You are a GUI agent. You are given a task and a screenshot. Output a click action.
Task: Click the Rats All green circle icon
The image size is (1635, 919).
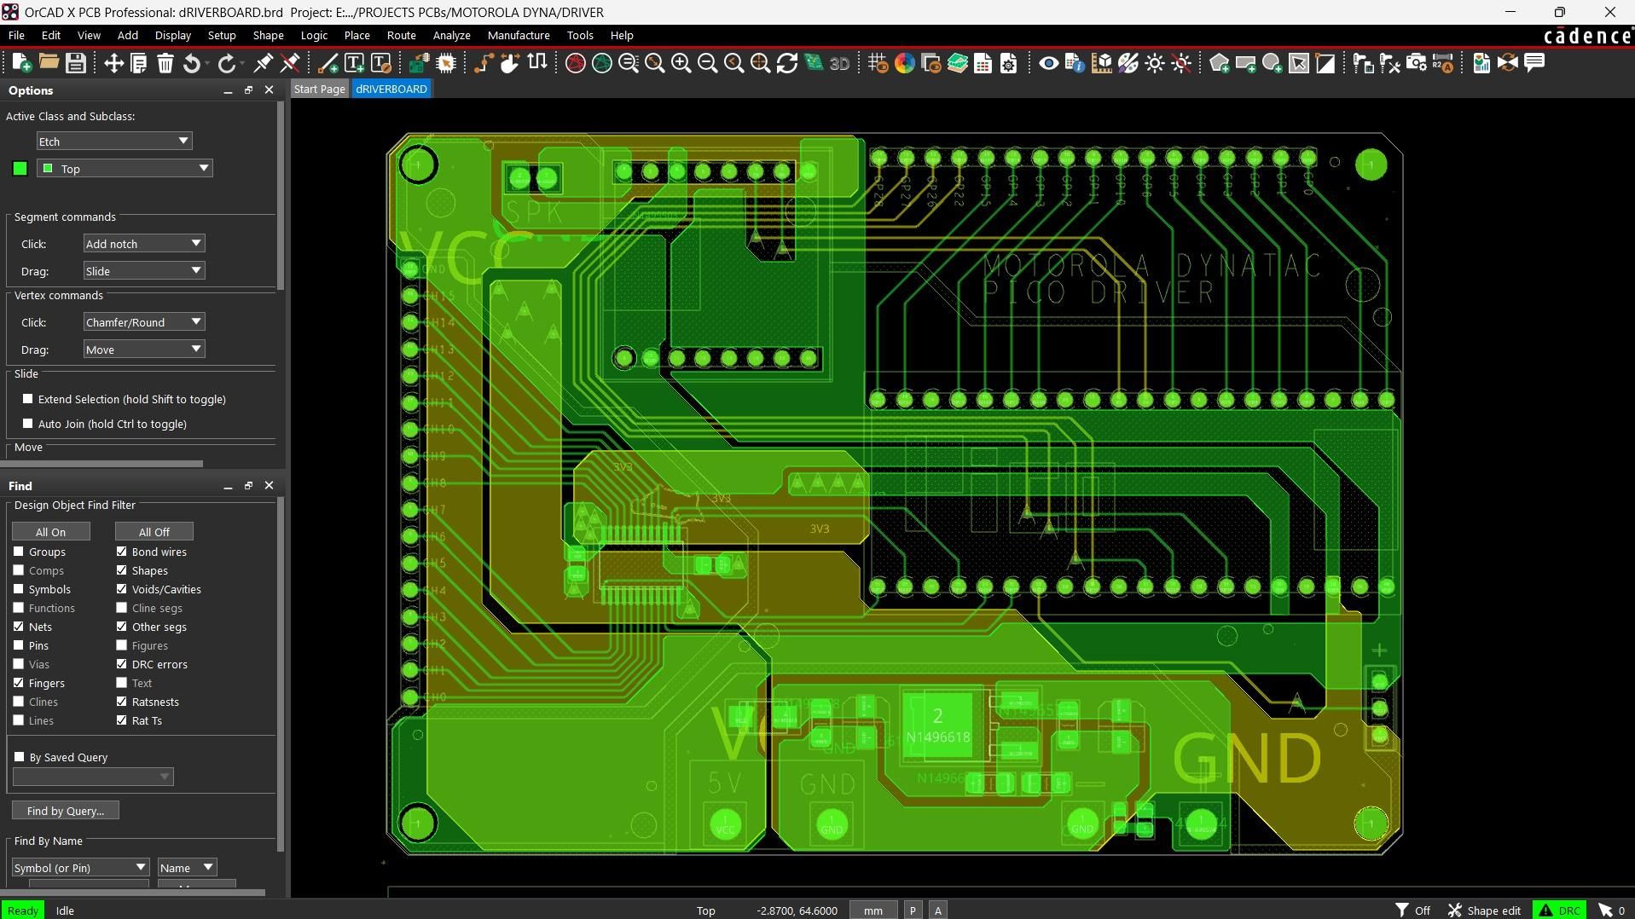602,63
